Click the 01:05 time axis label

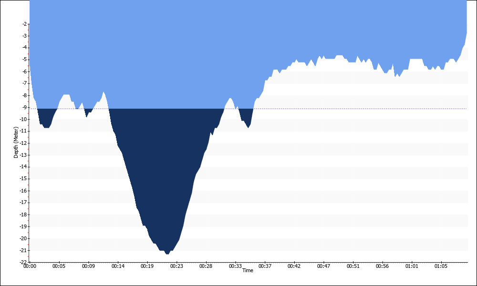pyautogui.click(x=441, y=266)
